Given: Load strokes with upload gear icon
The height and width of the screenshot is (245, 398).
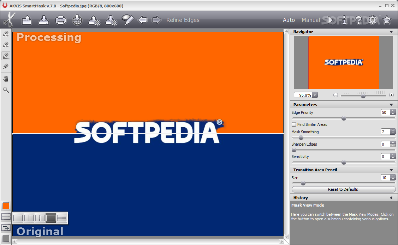Looking at the screenshot, I should tap(94, 20).
